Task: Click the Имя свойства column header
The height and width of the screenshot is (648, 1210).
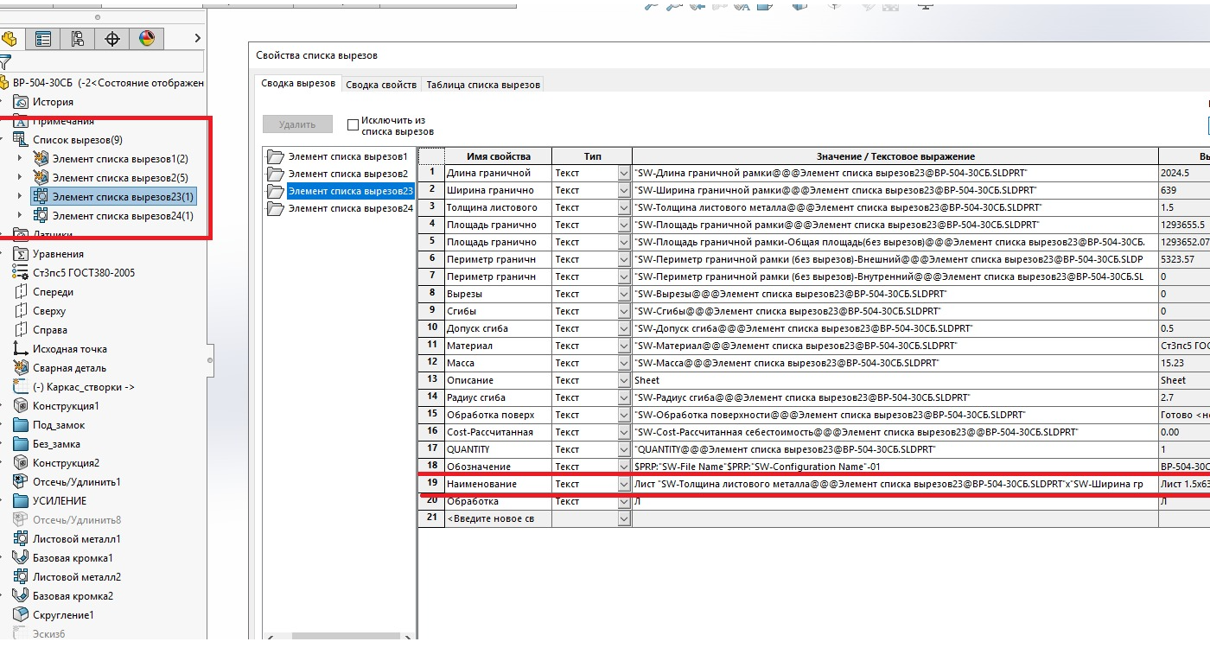Action: click(x=498, y=156)
